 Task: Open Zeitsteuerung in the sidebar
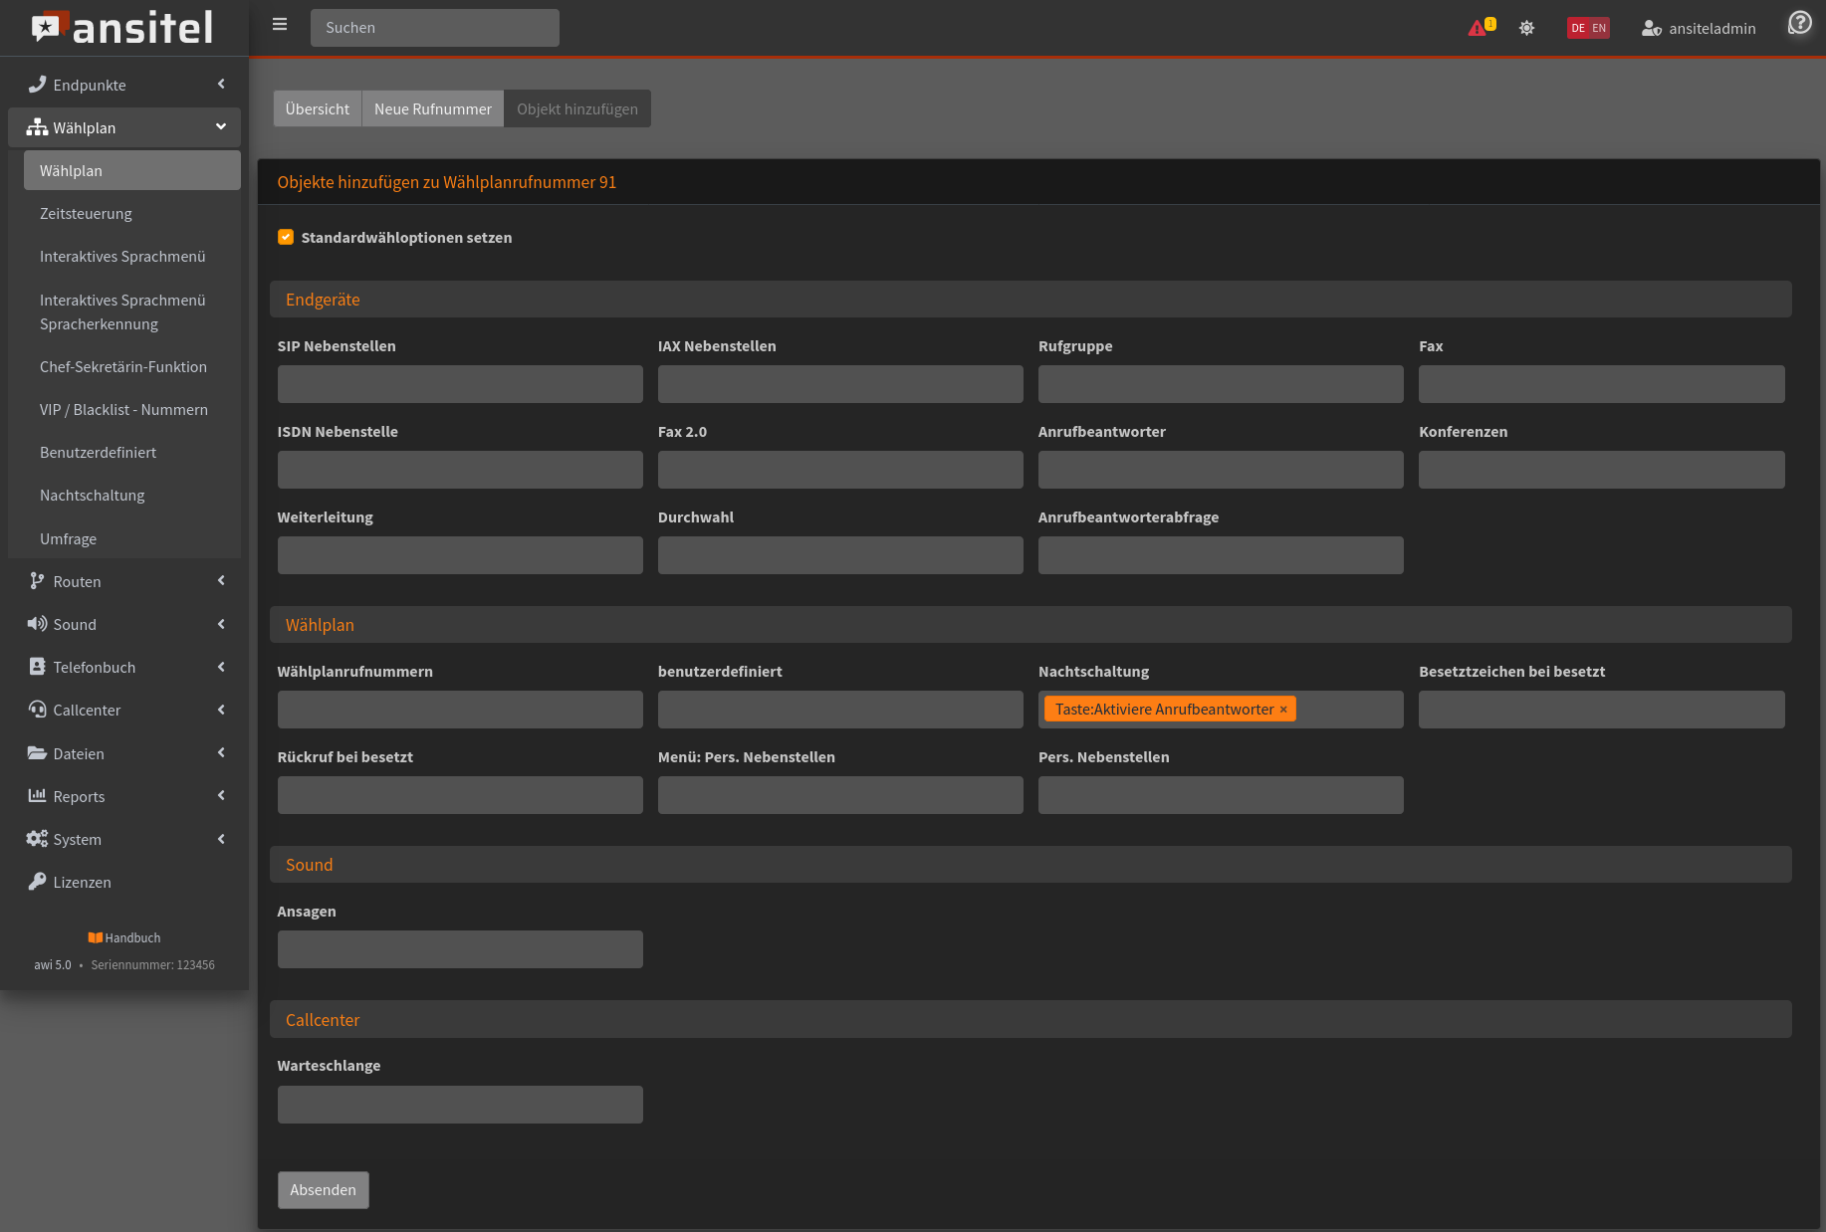[x=86, y=213]
